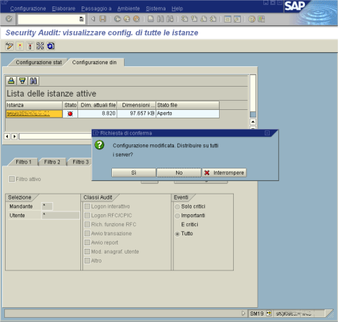
Task: Click the Help question mark toolbar icon
Action: pyautogui.click(x=251, y=19)
